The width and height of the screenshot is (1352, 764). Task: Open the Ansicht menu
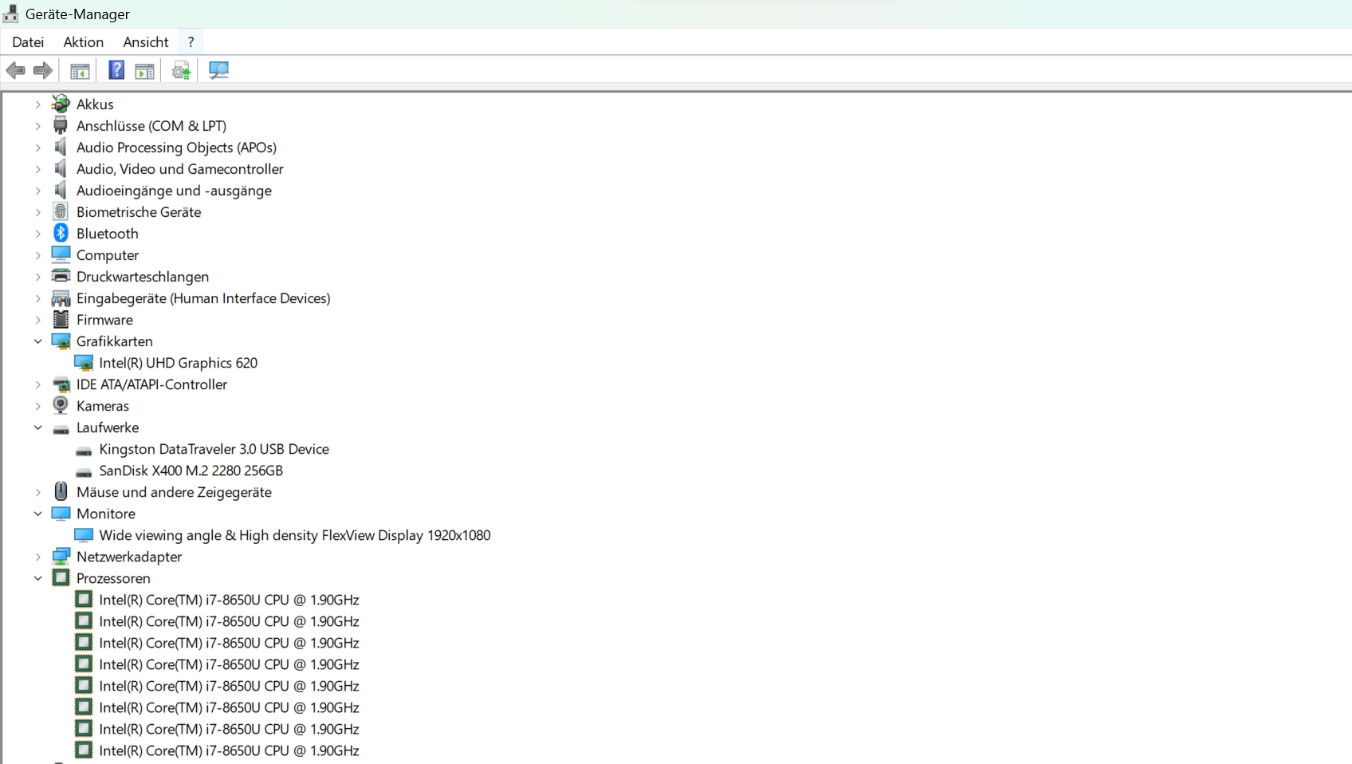146,42
